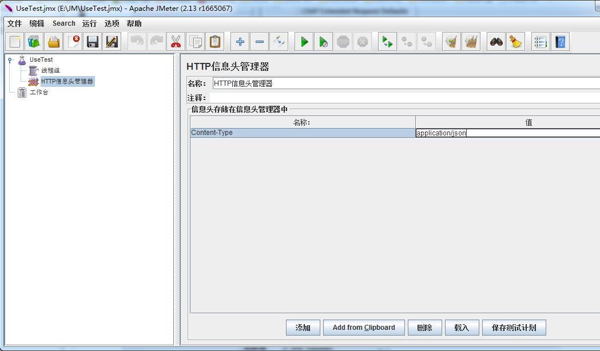The height and width of the screenshot is (351, 600).
Task: Click Add from Clipboard button
Action: point(364,328)
